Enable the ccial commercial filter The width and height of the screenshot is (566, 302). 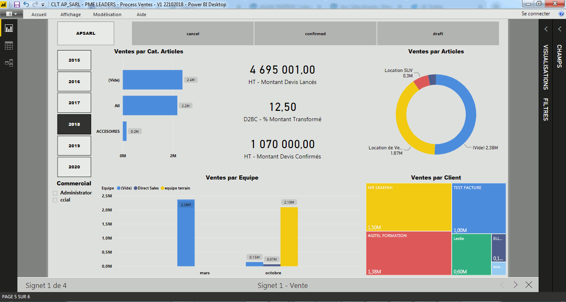pos(55,200)
